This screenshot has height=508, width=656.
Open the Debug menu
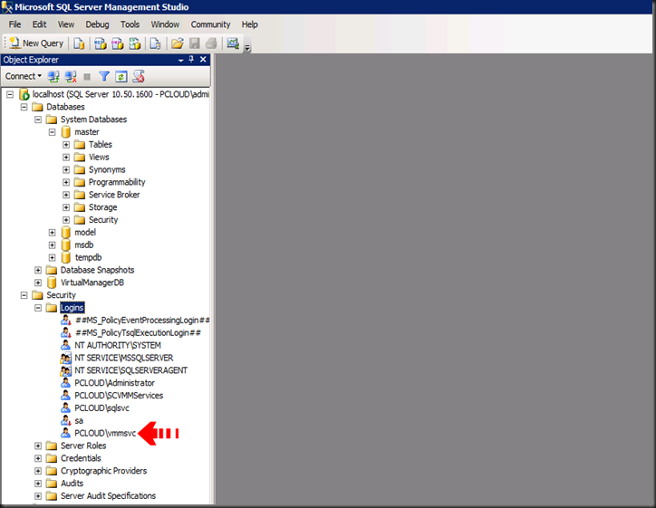tap(97, 24)
